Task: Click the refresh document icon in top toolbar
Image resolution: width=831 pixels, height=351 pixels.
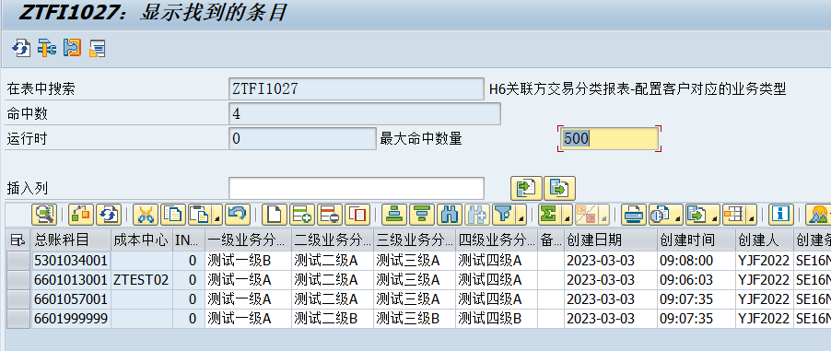Action: pos(20,48)
